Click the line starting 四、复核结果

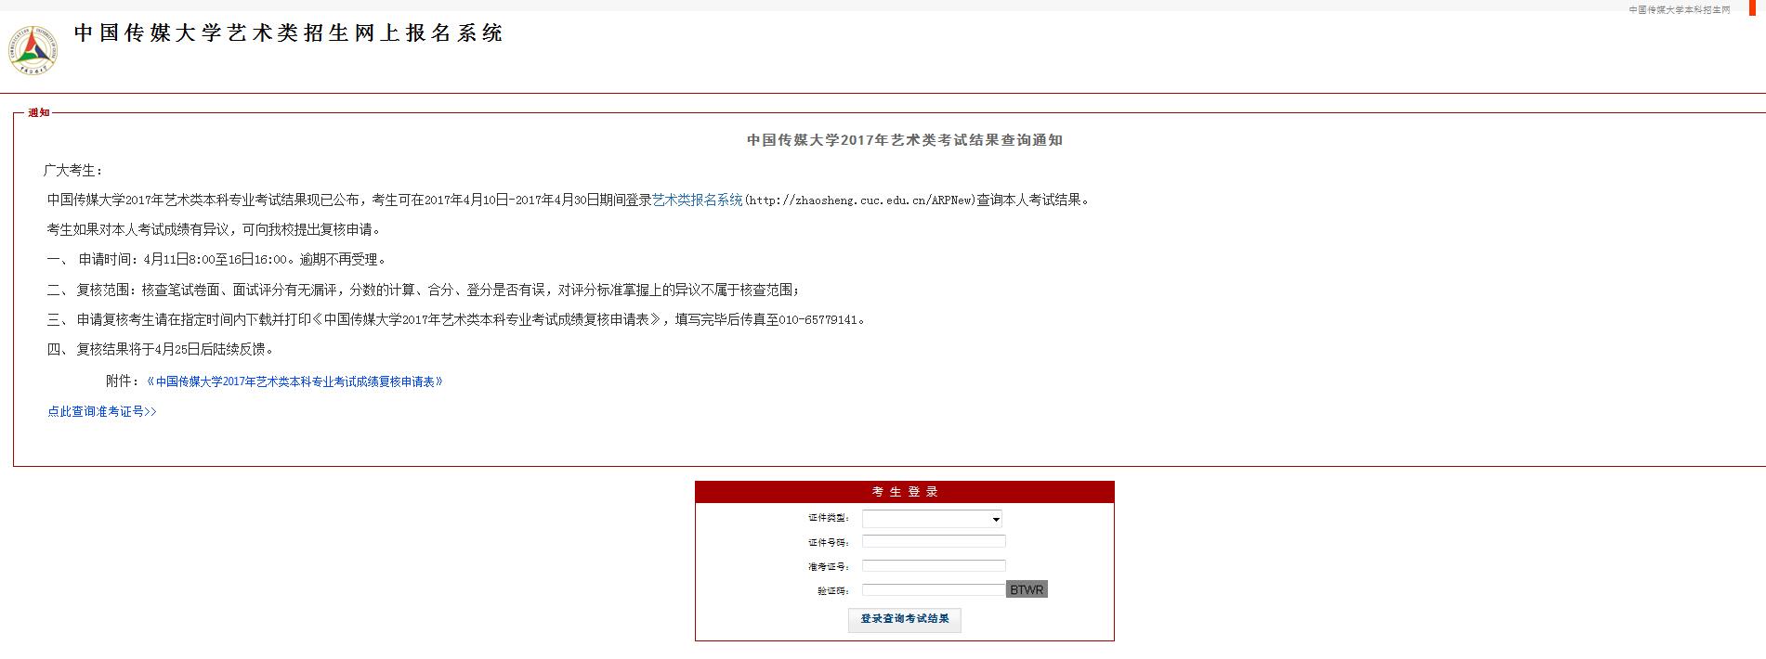pos(161,349)
